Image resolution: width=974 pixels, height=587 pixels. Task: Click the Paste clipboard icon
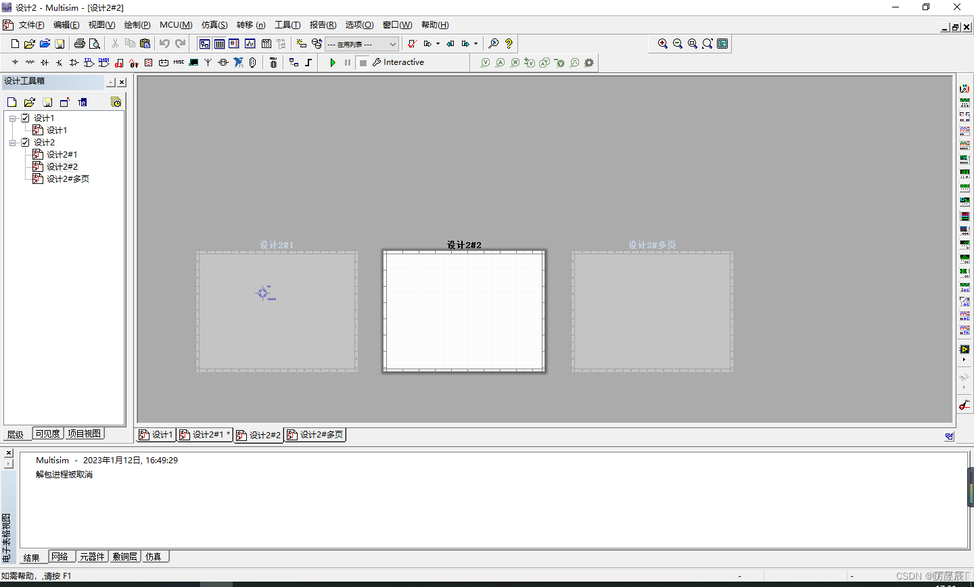(145, 43)
